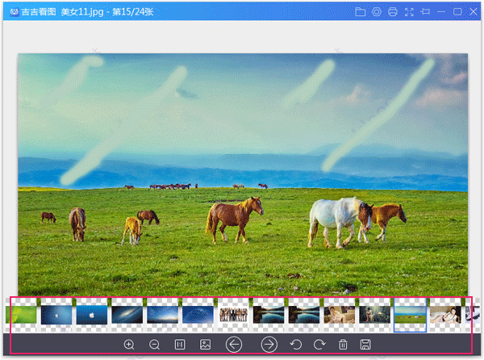Select the woman on white bed thumbnail

(x=445, y=315)
